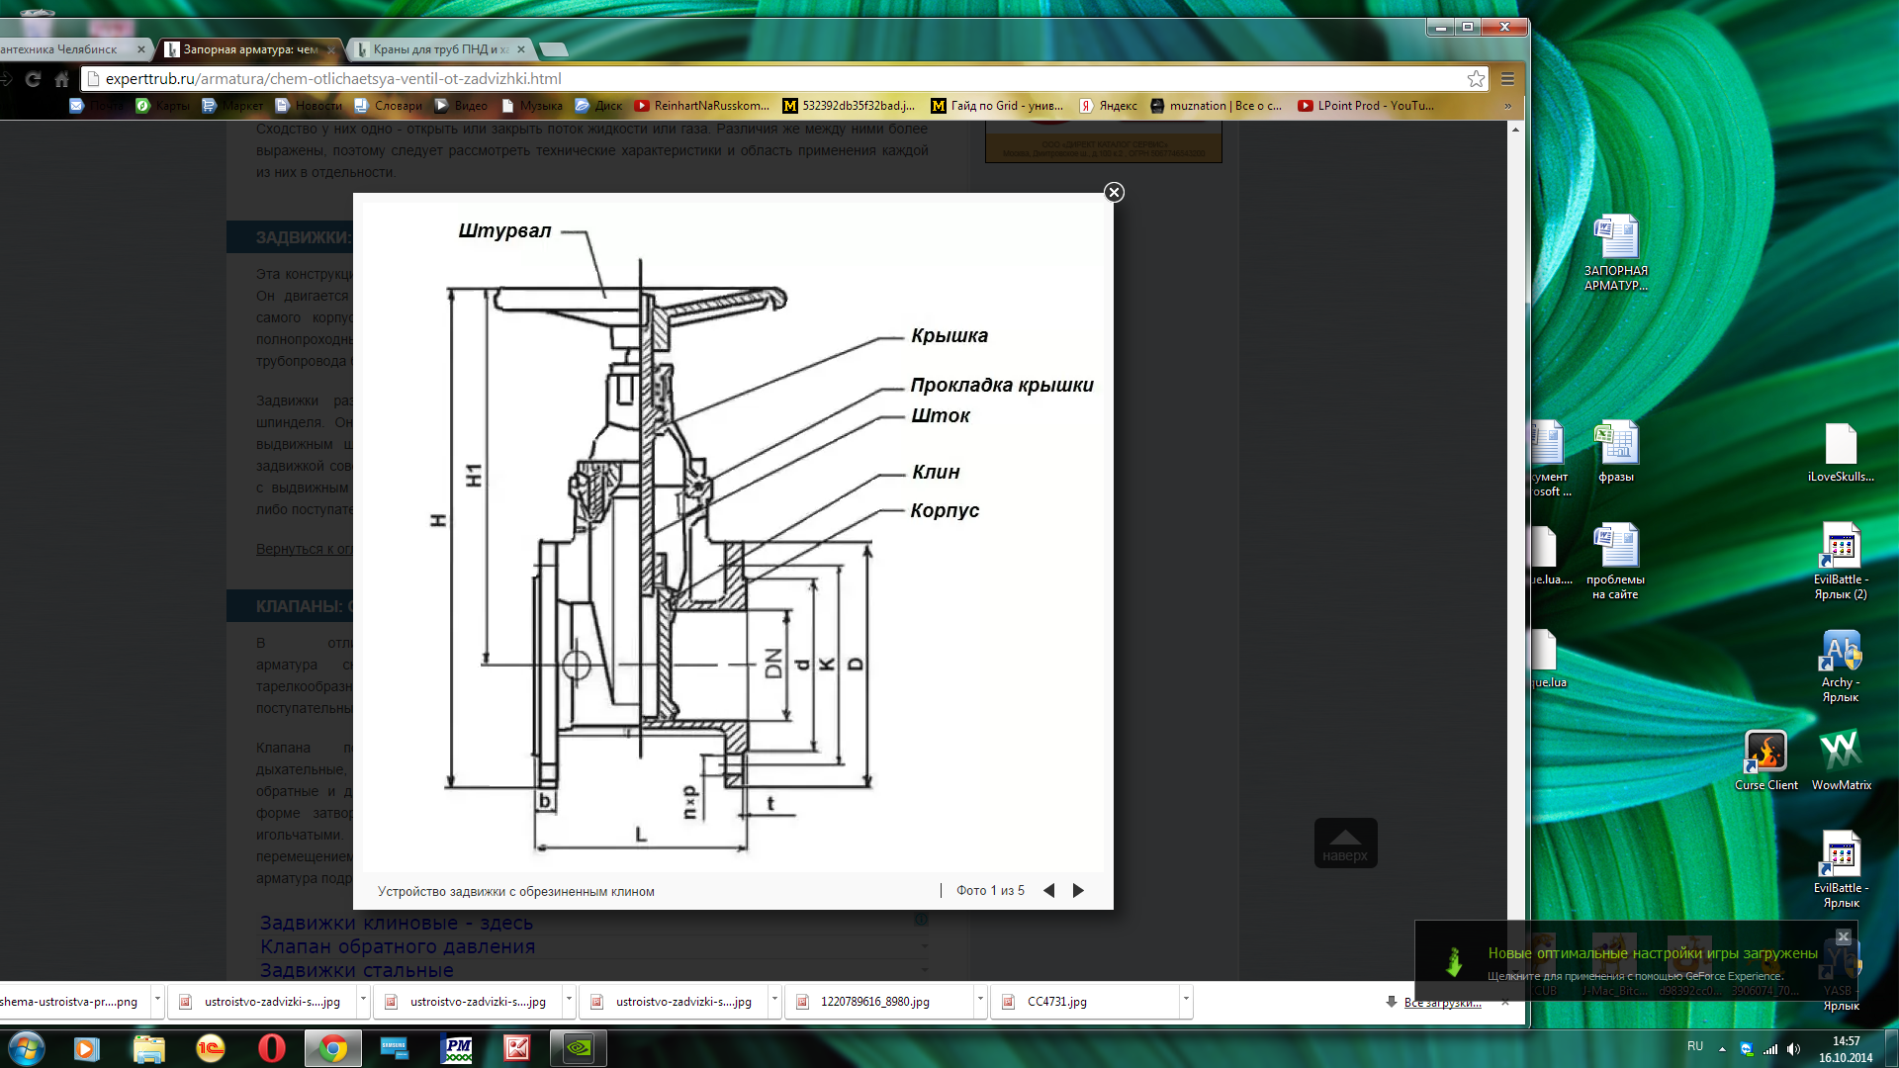Switch to the Краны для труб ПНД tab

click(x=440, y=49)
